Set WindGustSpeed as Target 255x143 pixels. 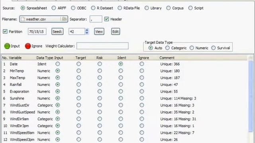point(79,112)
